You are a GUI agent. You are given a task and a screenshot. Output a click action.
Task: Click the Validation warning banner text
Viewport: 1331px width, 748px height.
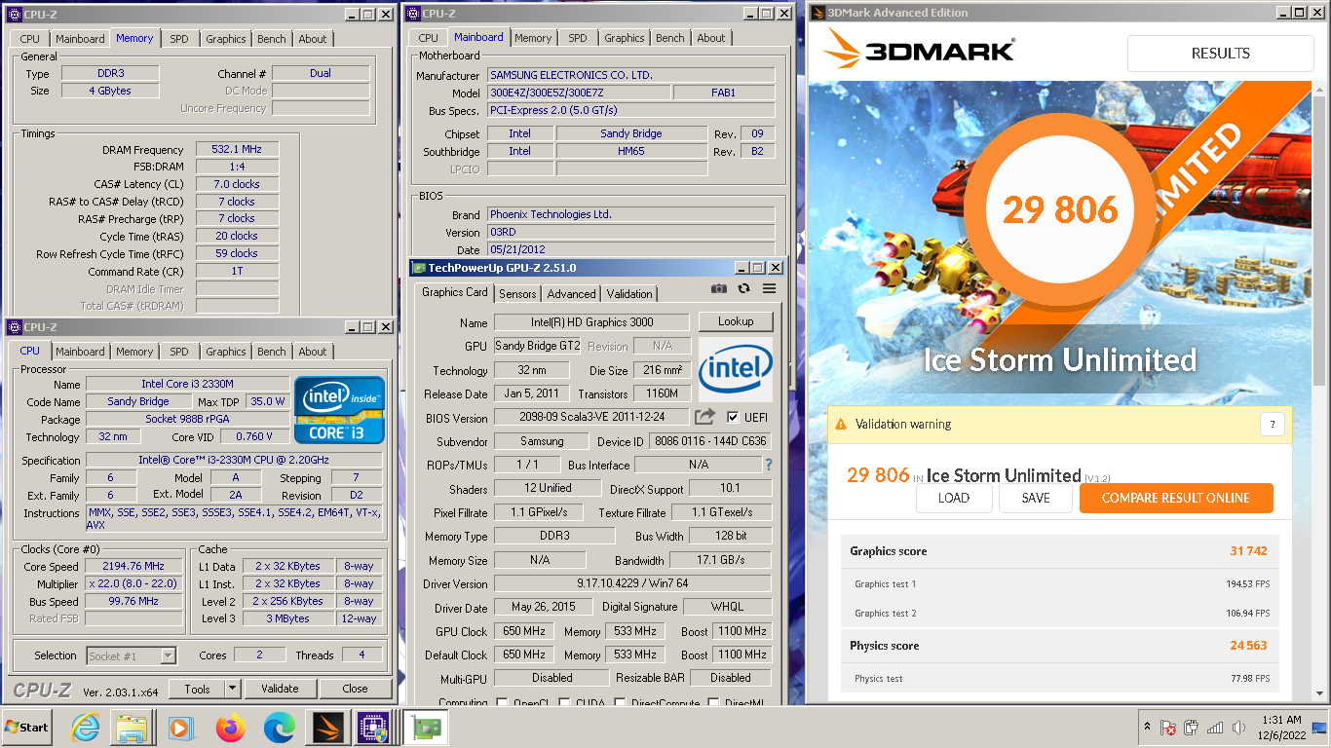pyautogui.click(x=903, y=424)
